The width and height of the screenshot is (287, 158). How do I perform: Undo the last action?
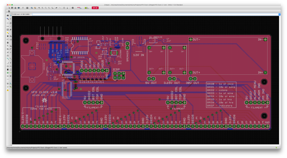[x=57, y=8]
